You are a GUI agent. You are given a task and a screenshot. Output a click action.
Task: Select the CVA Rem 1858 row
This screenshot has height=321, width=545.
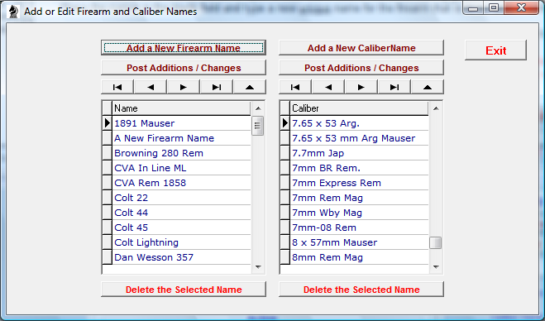point(181,183)
